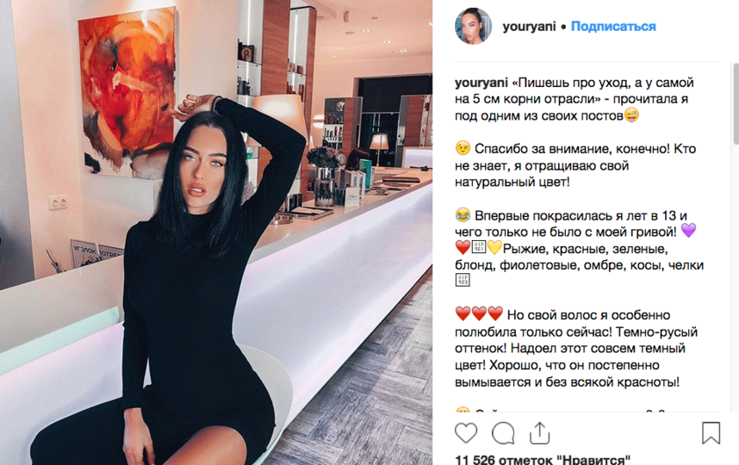Open comments with the speech bubble icon
This screenshot has width=739, height=465.
click(x=503, y=433)
